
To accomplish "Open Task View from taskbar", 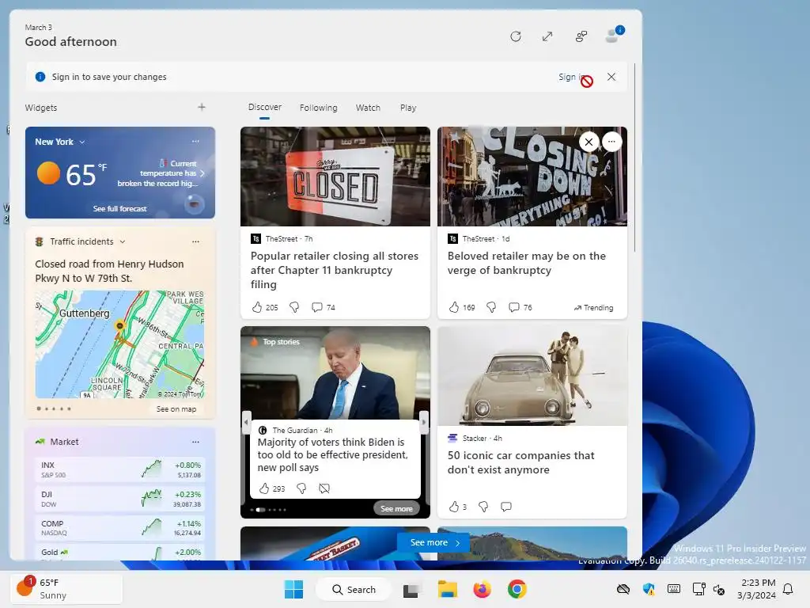I will pos(411,589).
